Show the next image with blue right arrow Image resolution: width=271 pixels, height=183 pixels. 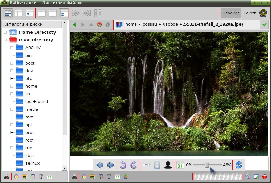(x=111, y=165)
